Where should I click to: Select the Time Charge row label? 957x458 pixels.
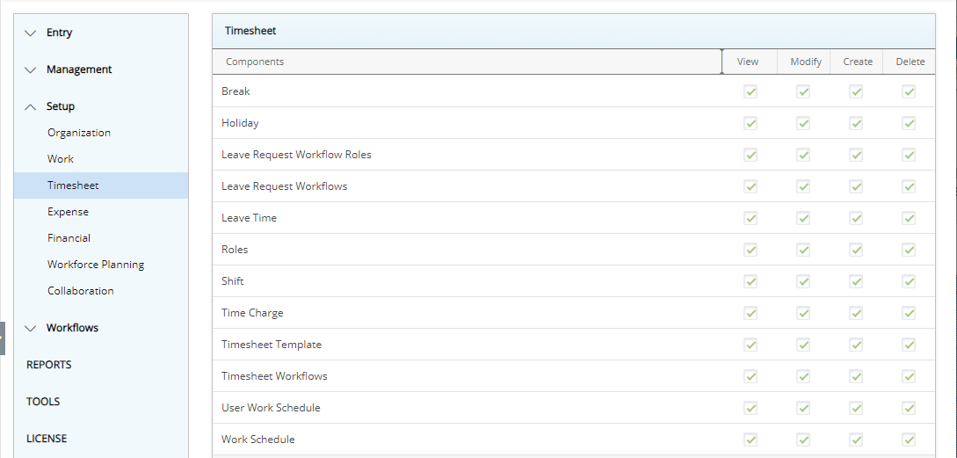point(253,313)
